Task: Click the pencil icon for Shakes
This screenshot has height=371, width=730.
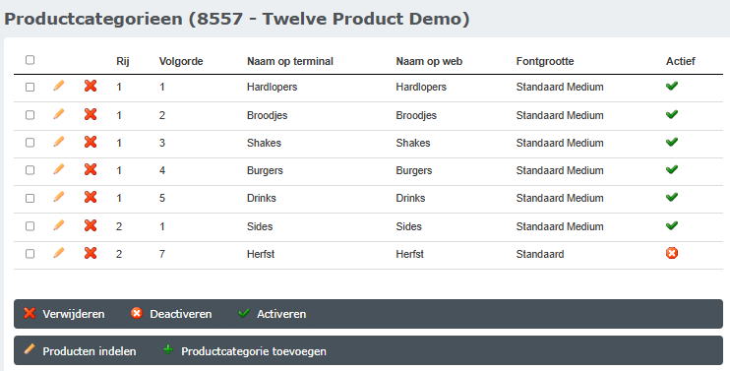Action: point(59,142)
